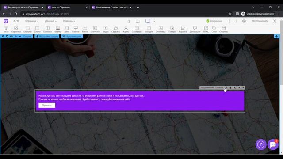Open the Данные dropdown menu
Image resolution: width=283 pixels, height=159 pixels.
51,21
